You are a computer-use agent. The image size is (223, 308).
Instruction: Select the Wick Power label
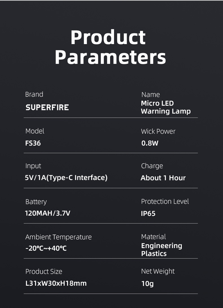pyautogui.click(x=158, y=131)
